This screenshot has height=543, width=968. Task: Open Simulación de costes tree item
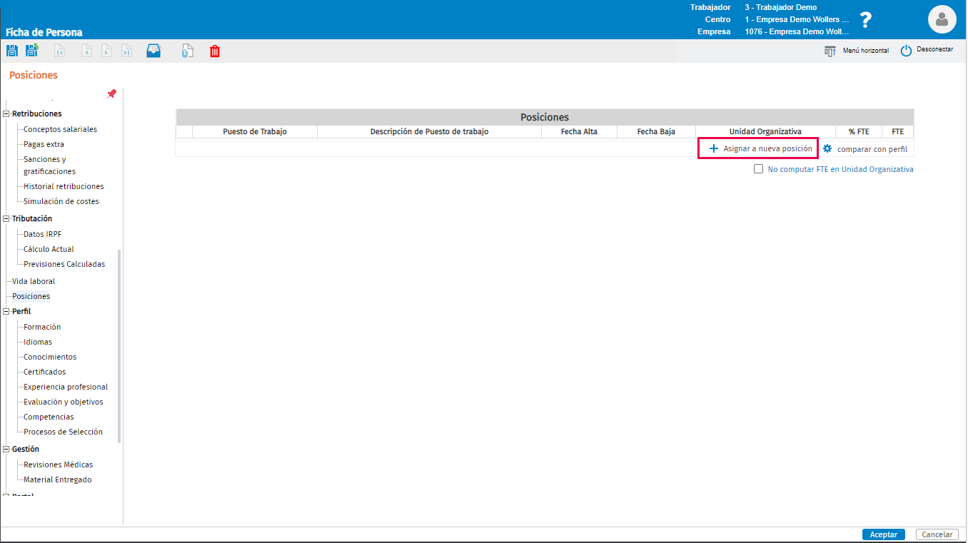[x=61, y=201]
